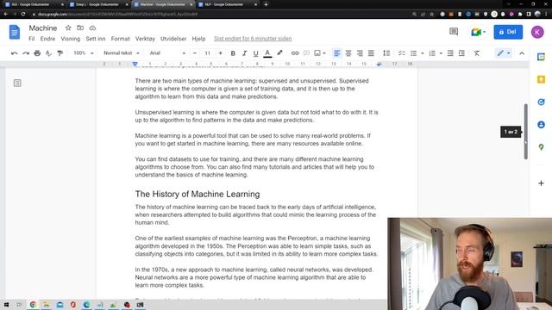Open the Endre menu
The image size is (552, 310).
(x=47, y=39)
